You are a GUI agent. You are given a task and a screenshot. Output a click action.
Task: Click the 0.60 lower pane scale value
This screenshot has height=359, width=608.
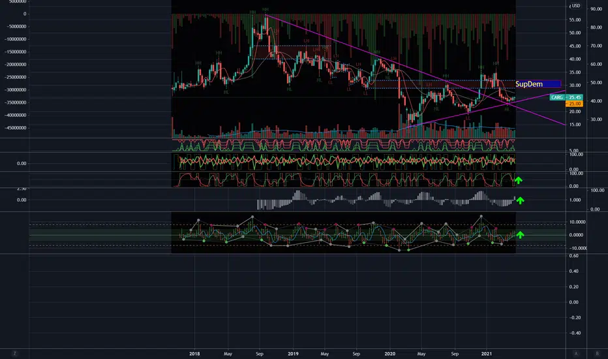(x=574, y=256)
